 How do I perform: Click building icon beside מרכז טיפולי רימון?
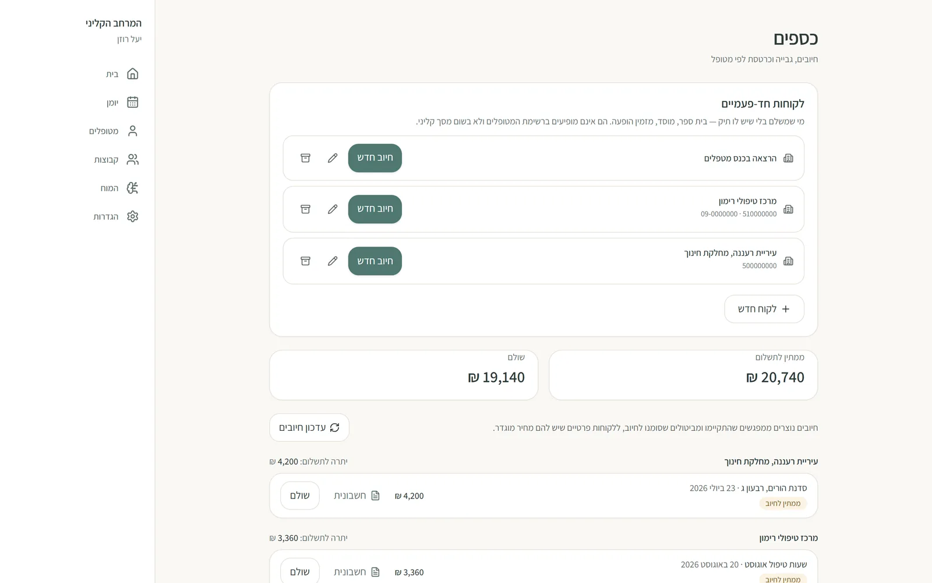788,209
